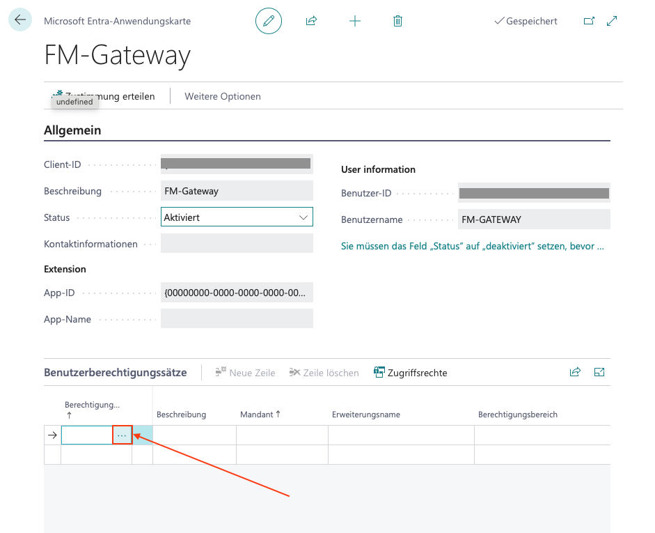Select the first row via arrow indicator
This screenshot has height=533, width=655.
[x=52, y=435]
